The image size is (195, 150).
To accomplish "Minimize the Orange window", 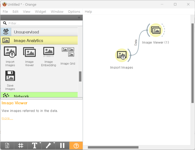I will pyautogui.click(x=162, y=4).
